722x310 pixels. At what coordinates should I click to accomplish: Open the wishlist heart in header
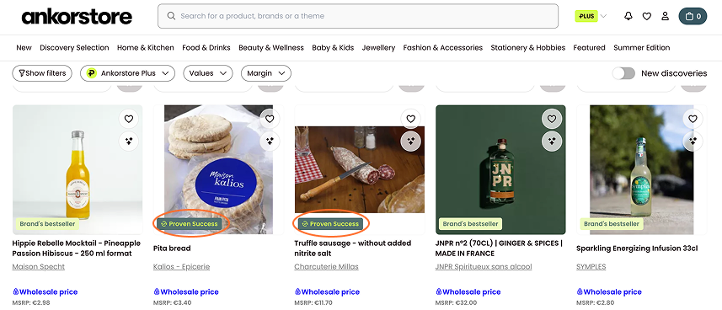click(x=646, y=16)
